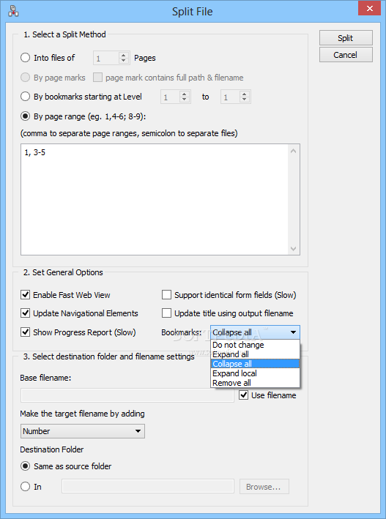Click page range scrollbar down arrow
The height and width of the screenshot is (519, 386).
click(293, 248)
